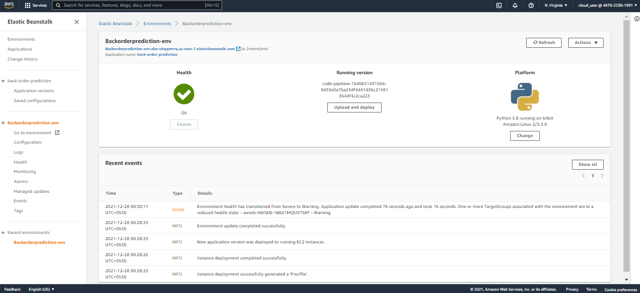Open the back-order-prediction application name link
This screenshot has width=640, height=293.
point(157,54)
